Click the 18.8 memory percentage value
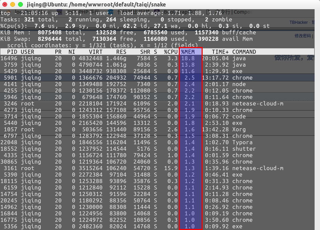Image resolution: width=320 pixels, height=230 pixels. click(x=188, y=59)
